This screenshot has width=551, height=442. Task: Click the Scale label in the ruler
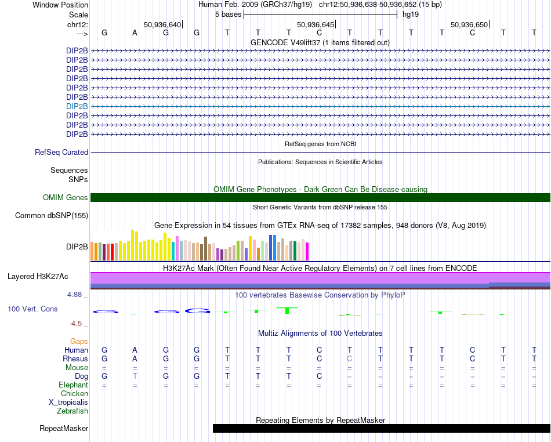pos(78,15)
